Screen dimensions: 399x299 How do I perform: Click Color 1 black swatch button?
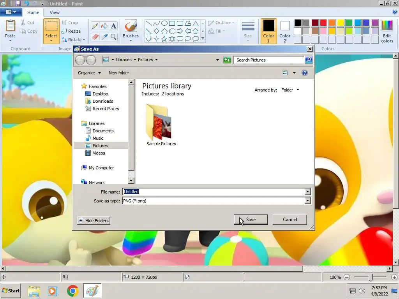pos(268,31)
